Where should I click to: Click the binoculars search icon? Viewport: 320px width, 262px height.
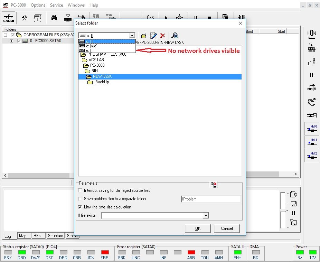click(54, 18)
